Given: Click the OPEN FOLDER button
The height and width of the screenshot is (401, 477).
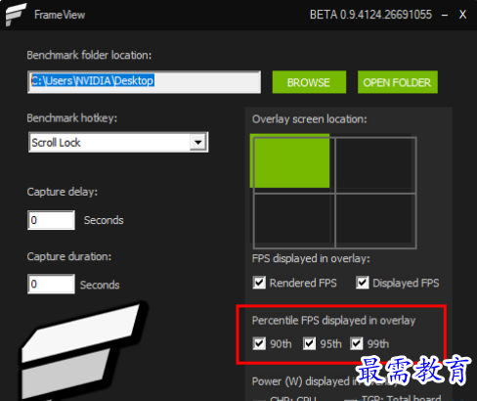Looking at the screenshot, I should 398,82.
